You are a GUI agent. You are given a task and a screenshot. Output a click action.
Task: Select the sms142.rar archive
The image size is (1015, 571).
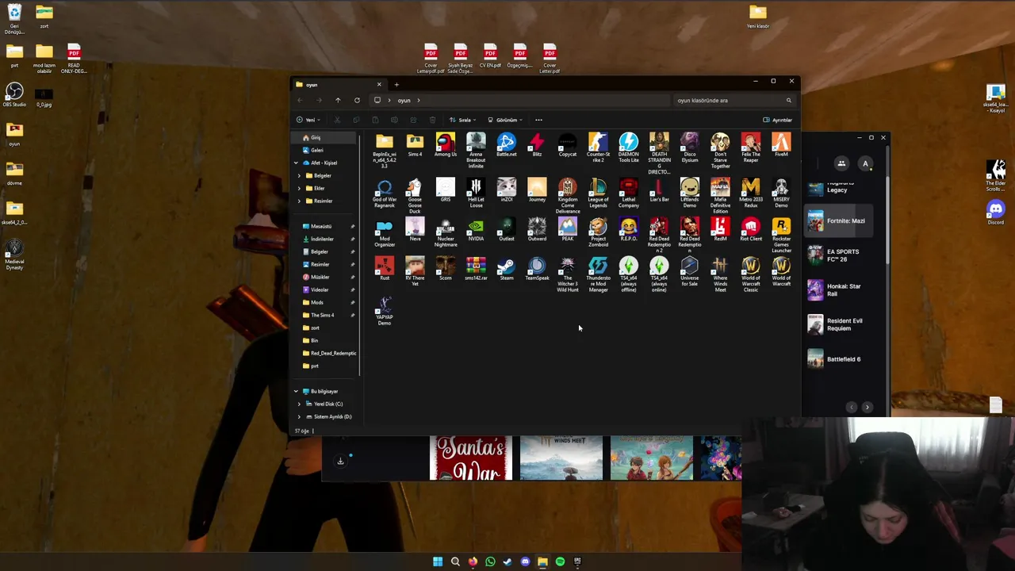(476, 270)
